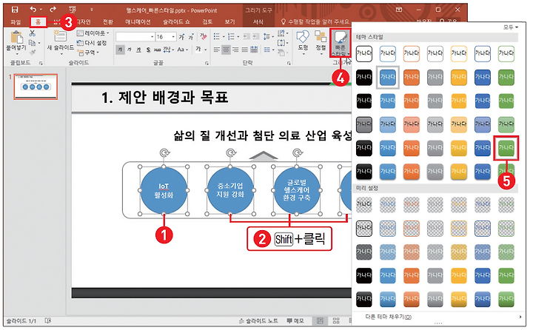Image resolution: width=533 pixels, height=330 pixels.
Task: Switch to Slide Sorter view in status bar
Action: (336, 320)
